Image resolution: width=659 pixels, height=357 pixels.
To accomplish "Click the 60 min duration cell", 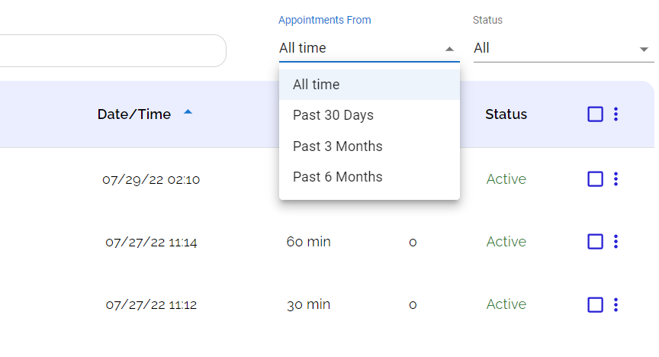I will click(308, 242).
